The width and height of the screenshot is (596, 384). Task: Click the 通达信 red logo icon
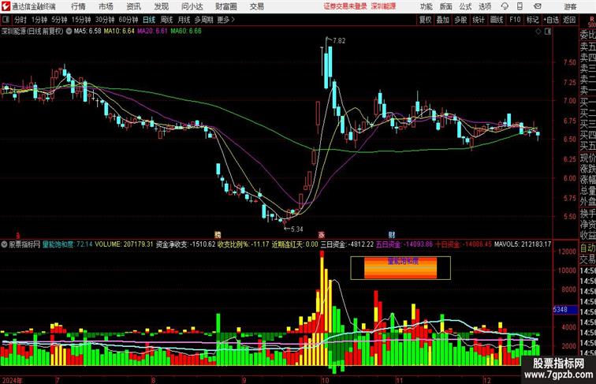pyautogui.click(x=6, y=6)
